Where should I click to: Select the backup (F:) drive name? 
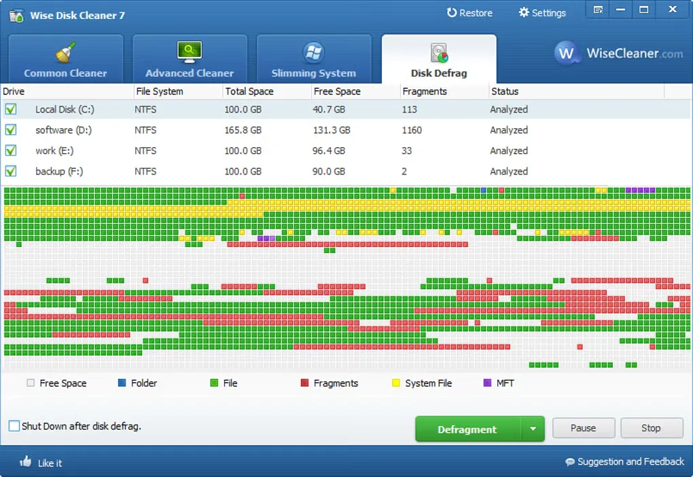59,172
